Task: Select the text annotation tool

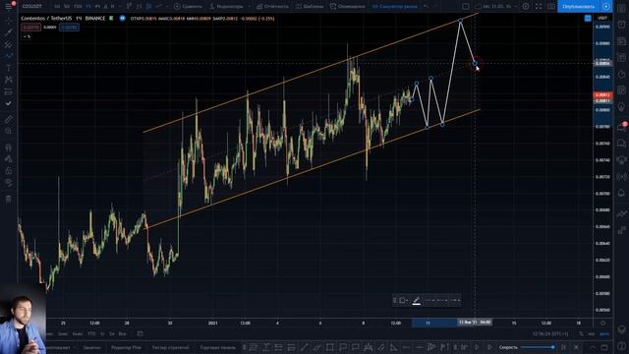Action: pyautogui.click(x=8, y=68)
